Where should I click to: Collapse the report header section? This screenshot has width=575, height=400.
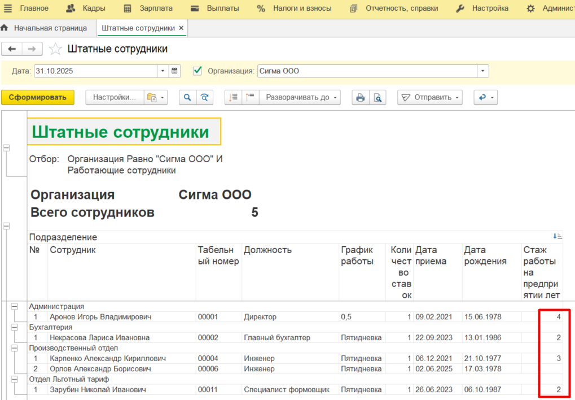(6, 148)
